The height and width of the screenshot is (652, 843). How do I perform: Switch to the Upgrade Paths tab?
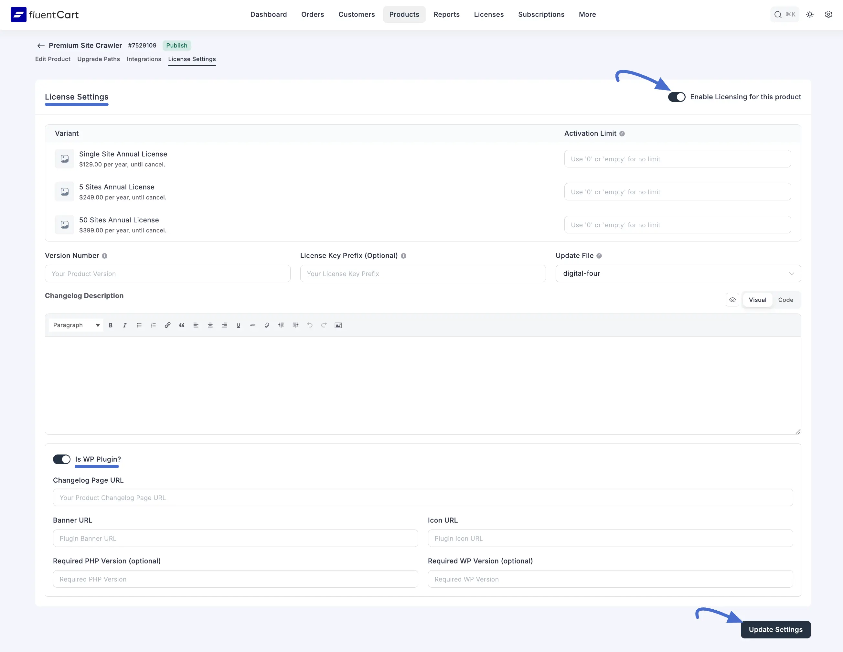click(99, 59)
